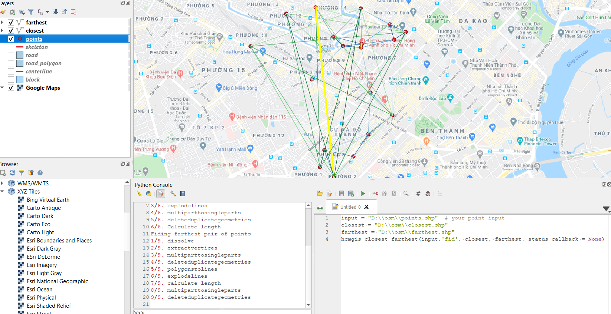611x314 pixels.
Task: Click Open Script folder icon in editor
Action: 320,194
